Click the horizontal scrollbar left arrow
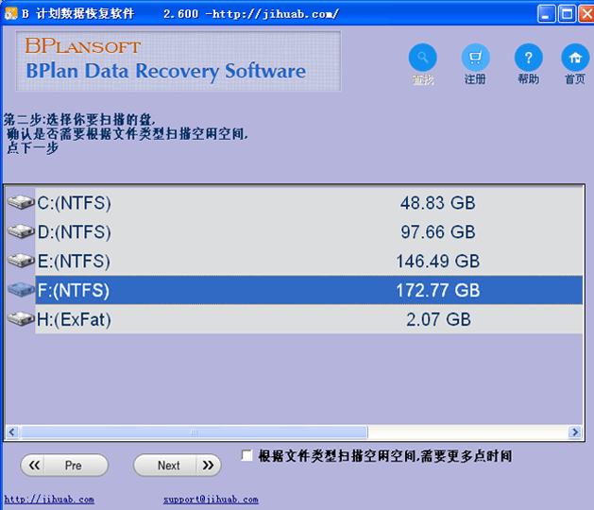The width and height of the screenshot is (594, 510). [x=12, y=433]
